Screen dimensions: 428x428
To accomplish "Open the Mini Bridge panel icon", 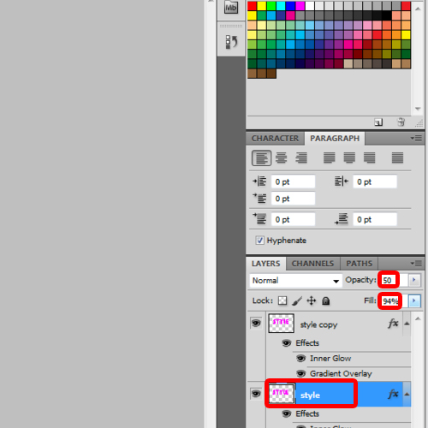I will [x=231, y=8].
